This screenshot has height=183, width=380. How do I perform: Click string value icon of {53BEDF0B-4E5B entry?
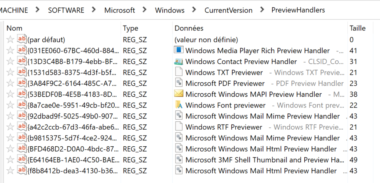point(22,93)
